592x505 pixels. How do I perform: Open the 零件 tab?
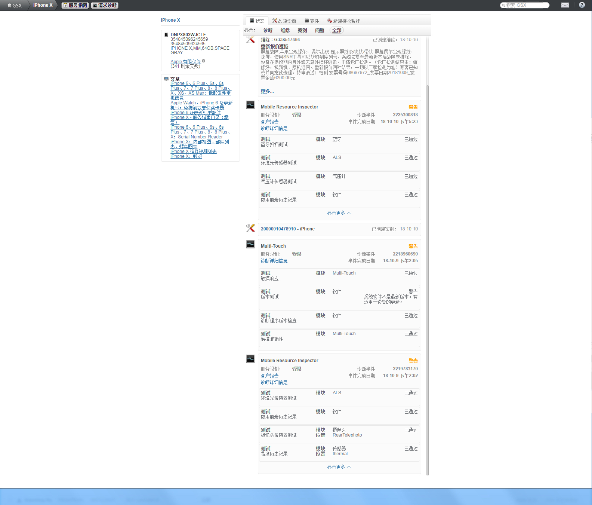click(312, 21)
